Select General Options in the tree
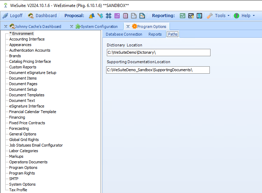262x193 pixels. (23, 134)
